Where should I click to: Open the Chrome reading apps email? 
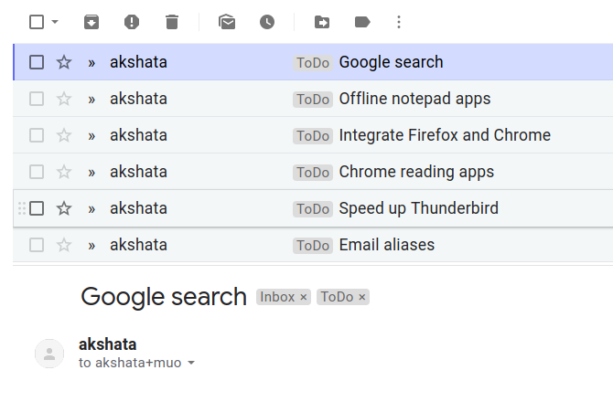(416, 172)
